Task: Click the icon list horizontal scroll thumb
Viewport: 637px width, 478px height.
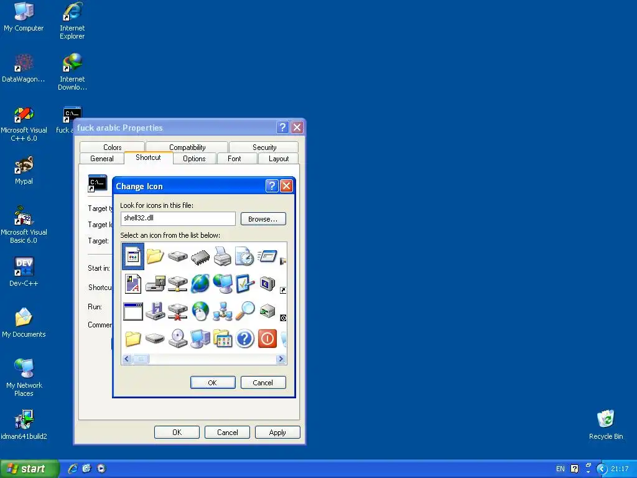Action: pyautogui.click(x=141, y=359)
